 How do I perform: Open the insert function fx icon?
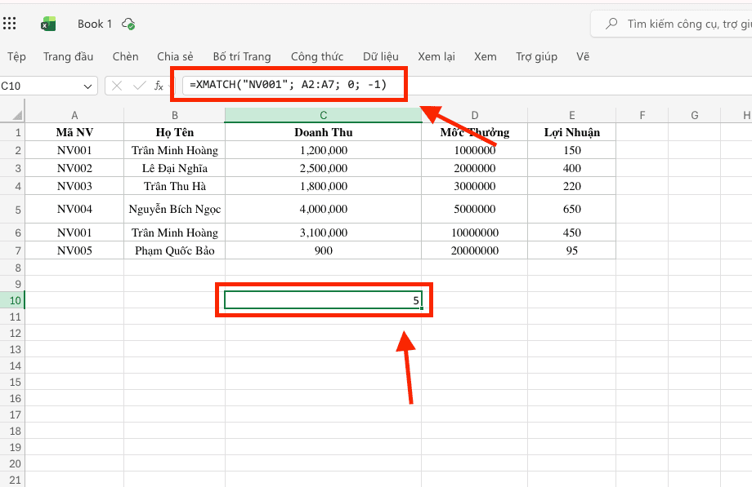pos(159,86)
